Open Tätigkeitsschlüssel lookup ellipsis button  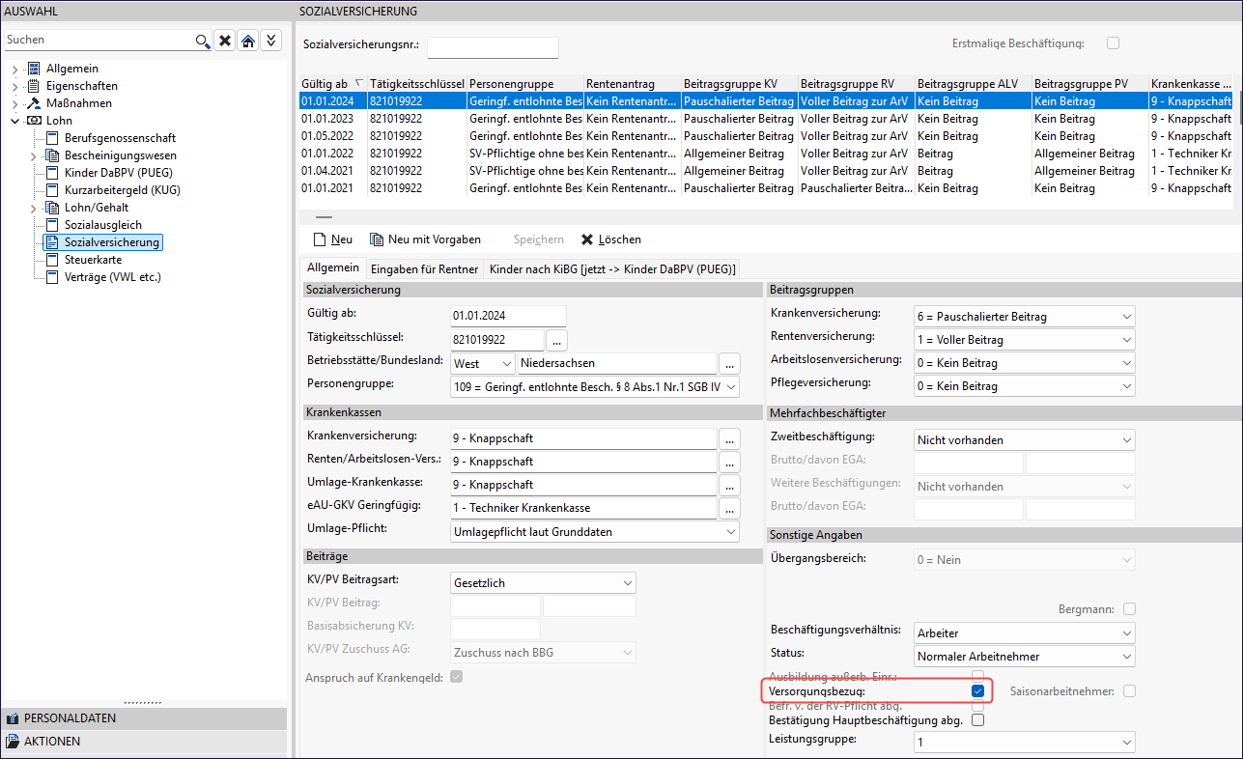[557, 340]
